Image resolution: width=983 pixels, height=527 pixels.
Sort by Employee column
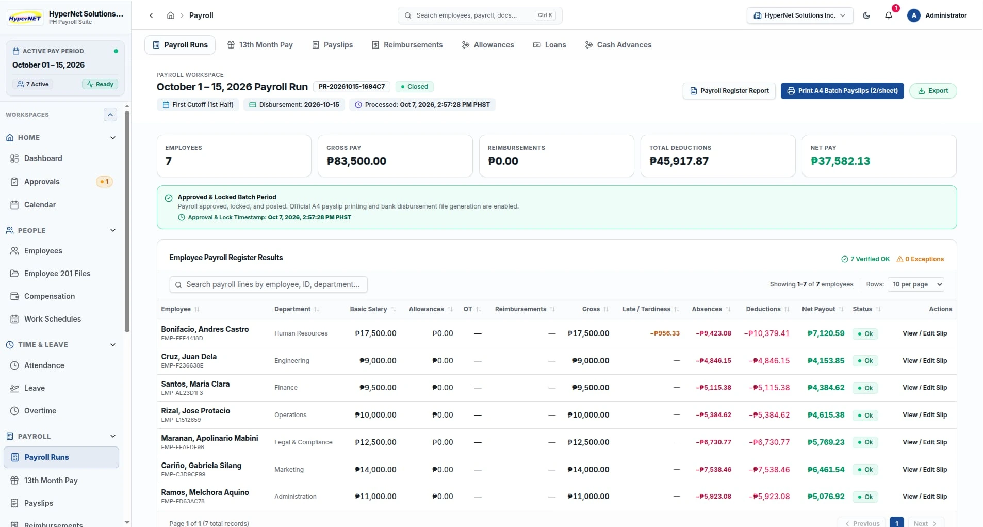(x=180, y=309)
